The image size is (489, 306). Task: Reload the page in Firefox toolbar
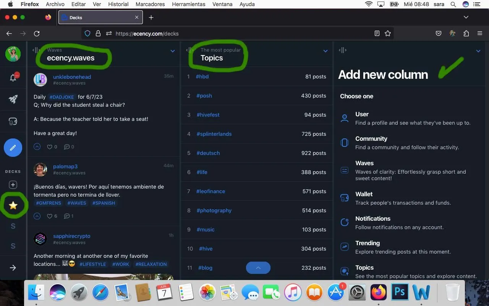point(37,34)
